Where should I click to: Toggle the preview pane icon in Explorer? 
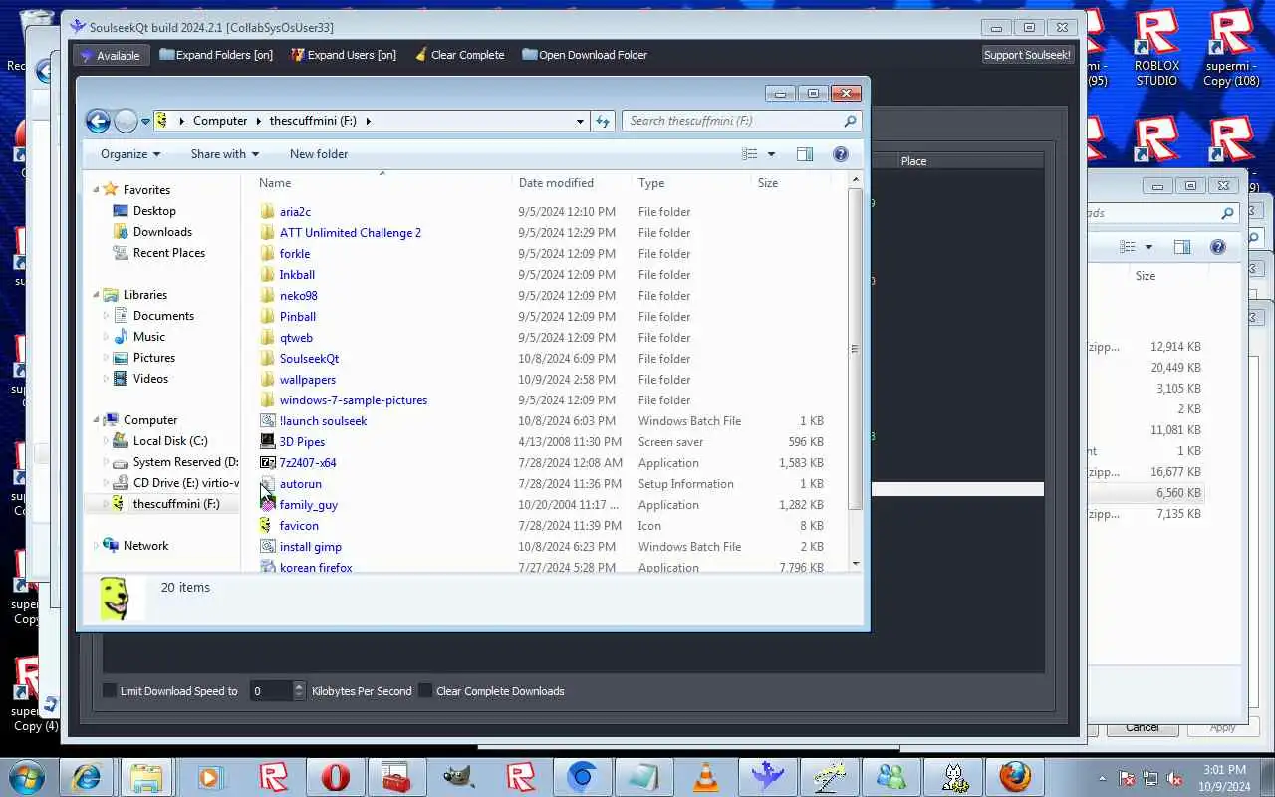click(805, 154)
